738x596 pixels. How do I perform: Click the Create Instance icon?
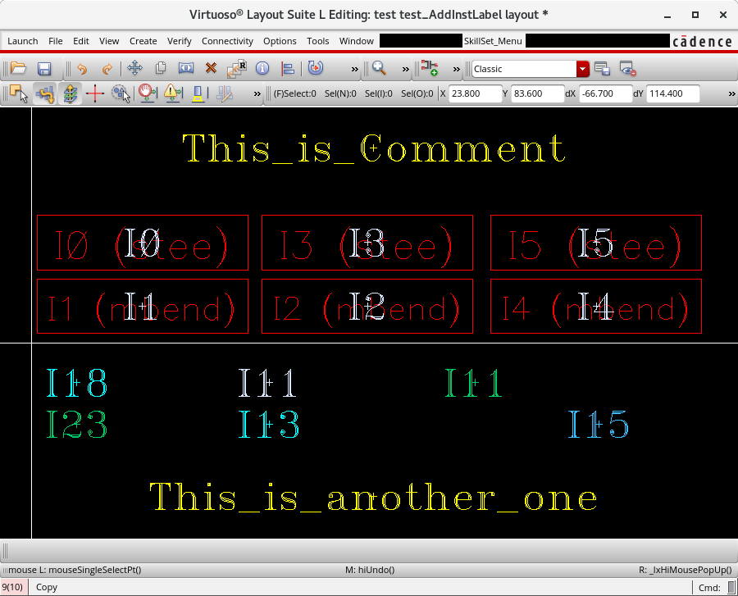[x=429, y=68]
